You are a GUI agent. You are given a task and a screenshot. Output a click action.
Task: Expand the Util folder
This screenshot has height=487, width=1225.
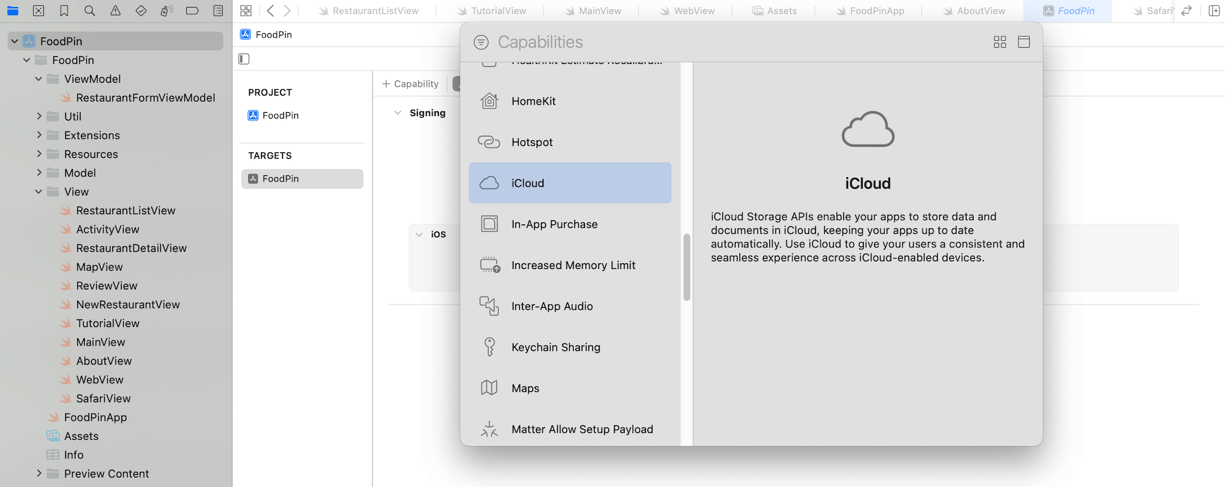click(39, 117)
